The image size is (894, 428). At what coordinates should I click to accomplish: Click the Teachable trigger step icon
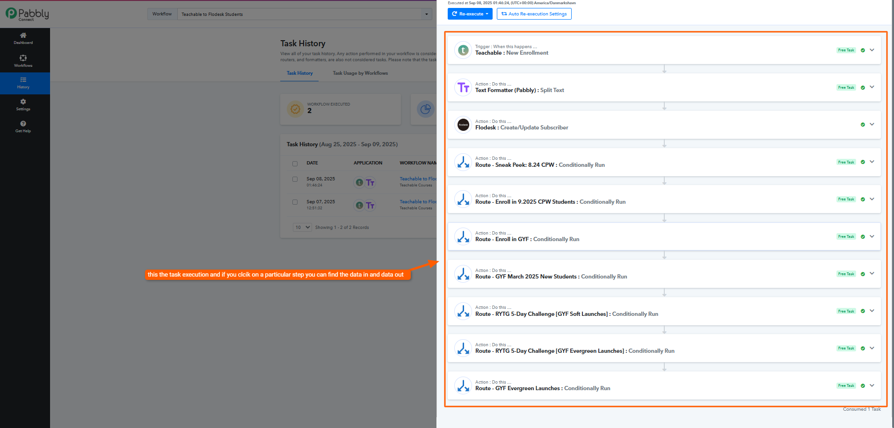[x=463, y=50]
